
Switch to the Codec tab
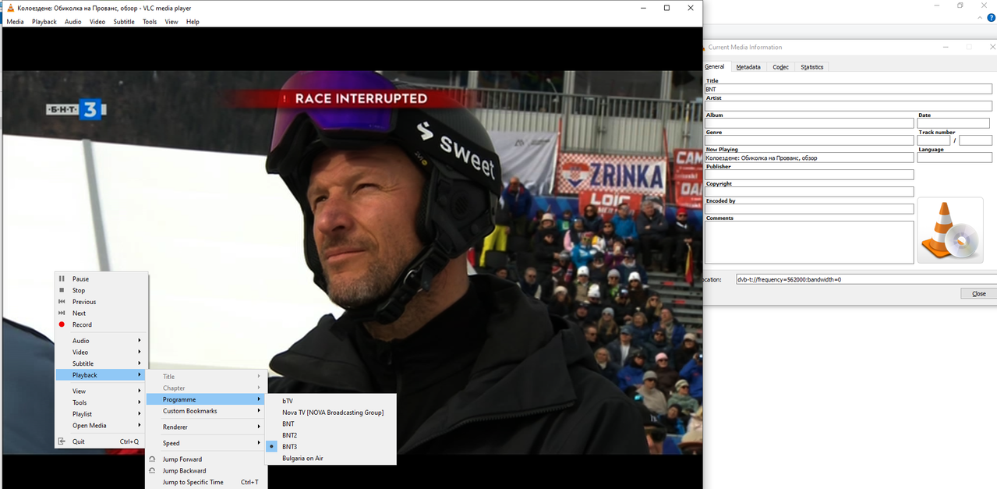pos(781,67)
